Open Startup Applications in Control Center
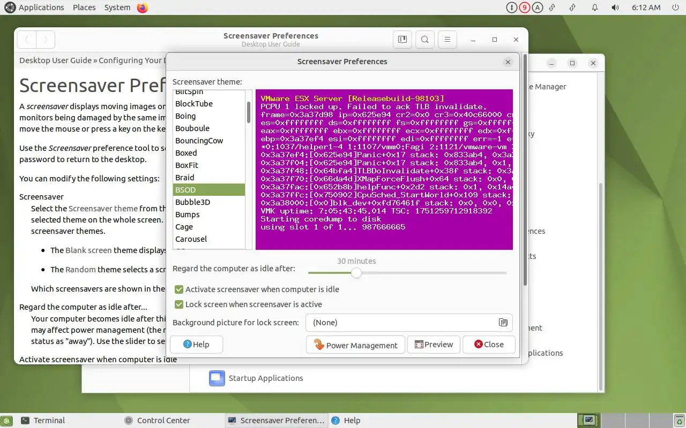 [x=256, y=378]
